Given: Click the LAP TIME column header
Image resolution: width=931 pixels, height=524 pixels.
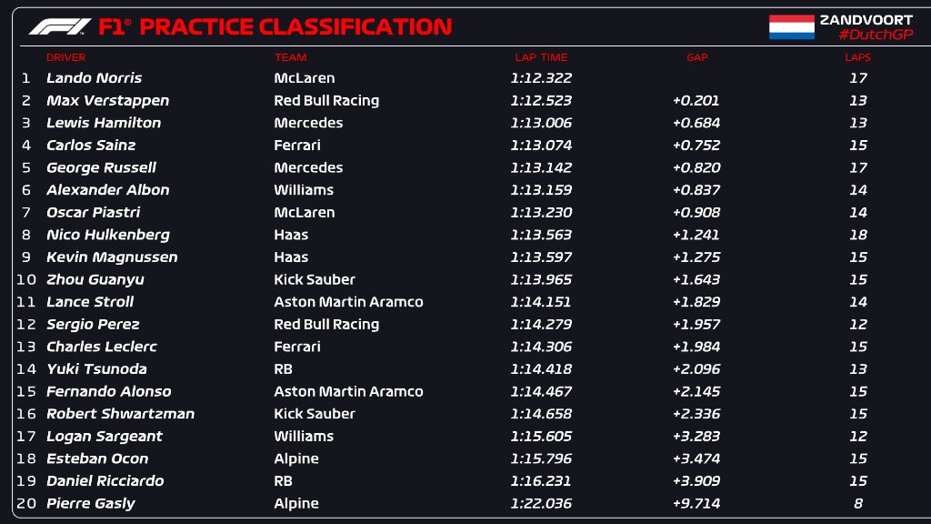Looking at the screenshot, I should tap(541, 57).
